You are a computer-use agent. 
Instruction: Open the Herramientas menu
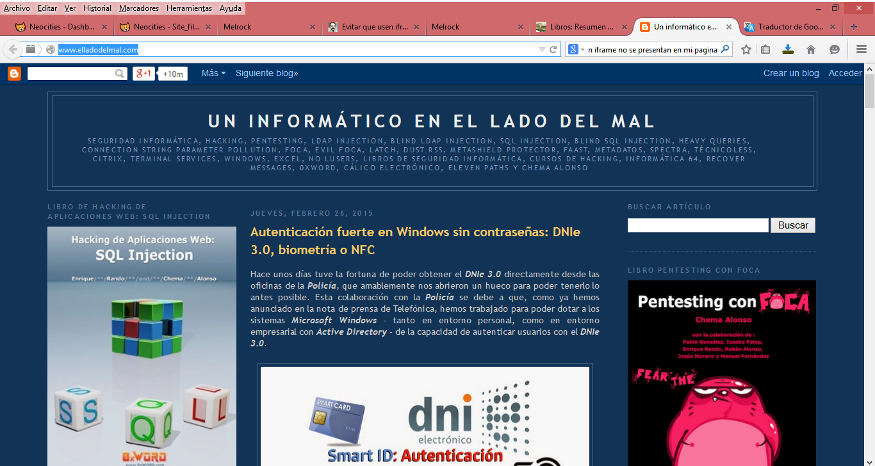[190, 8]
